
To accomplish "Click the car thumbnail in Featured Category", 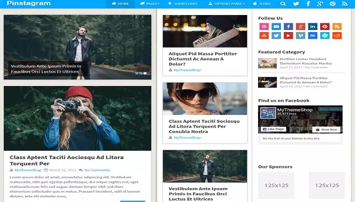I will [x=267, y=63].
